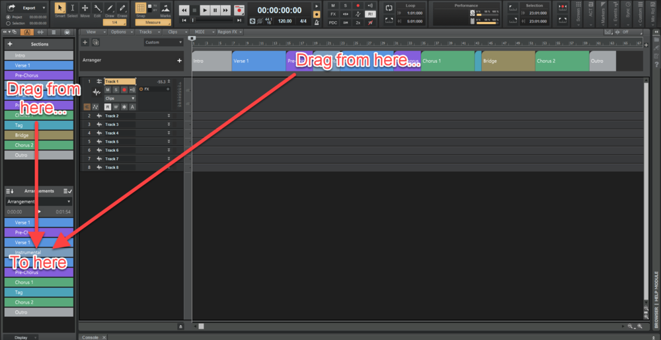Select the Move tool
This screenshot has height=340, width=661.
click(85, 9)
